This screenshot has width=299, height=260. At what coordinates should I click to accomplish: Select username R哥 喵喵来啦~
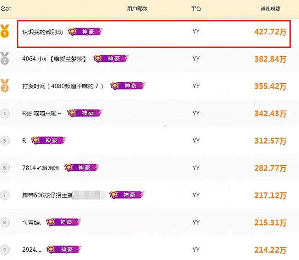[42, 113]
